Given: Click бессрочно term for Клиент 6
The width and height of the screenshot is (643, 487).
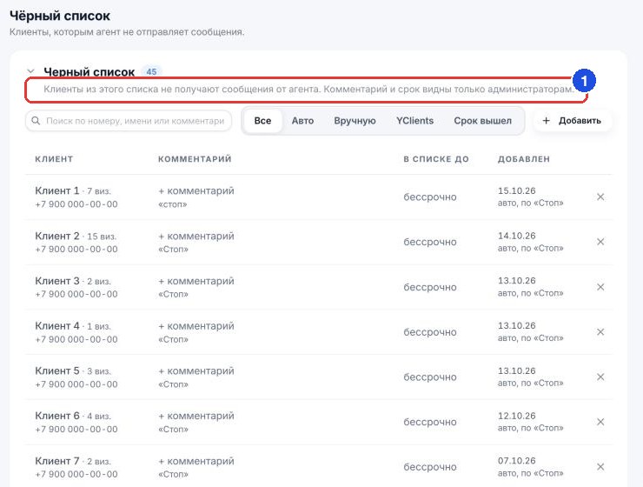Looking at the screenshot, I should tap(430, 422).
